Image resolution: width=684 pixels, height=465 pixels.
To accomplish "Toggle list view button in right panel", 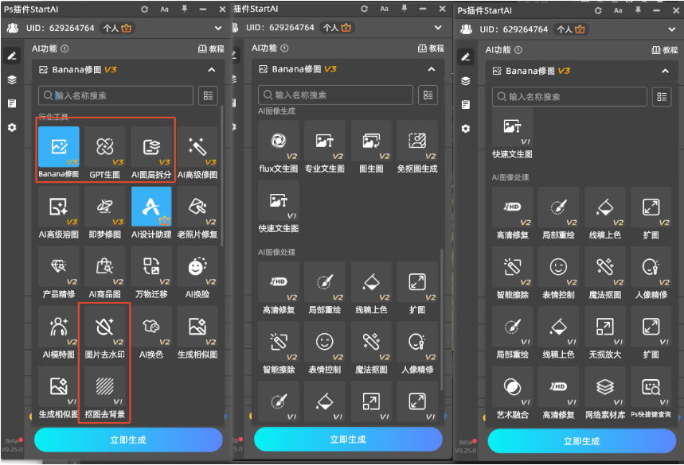I will click(662, 97).
